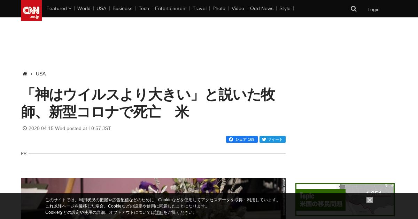This screenshot has height=219, width=418.
Task: Click the PR label text
Action: 24,153
